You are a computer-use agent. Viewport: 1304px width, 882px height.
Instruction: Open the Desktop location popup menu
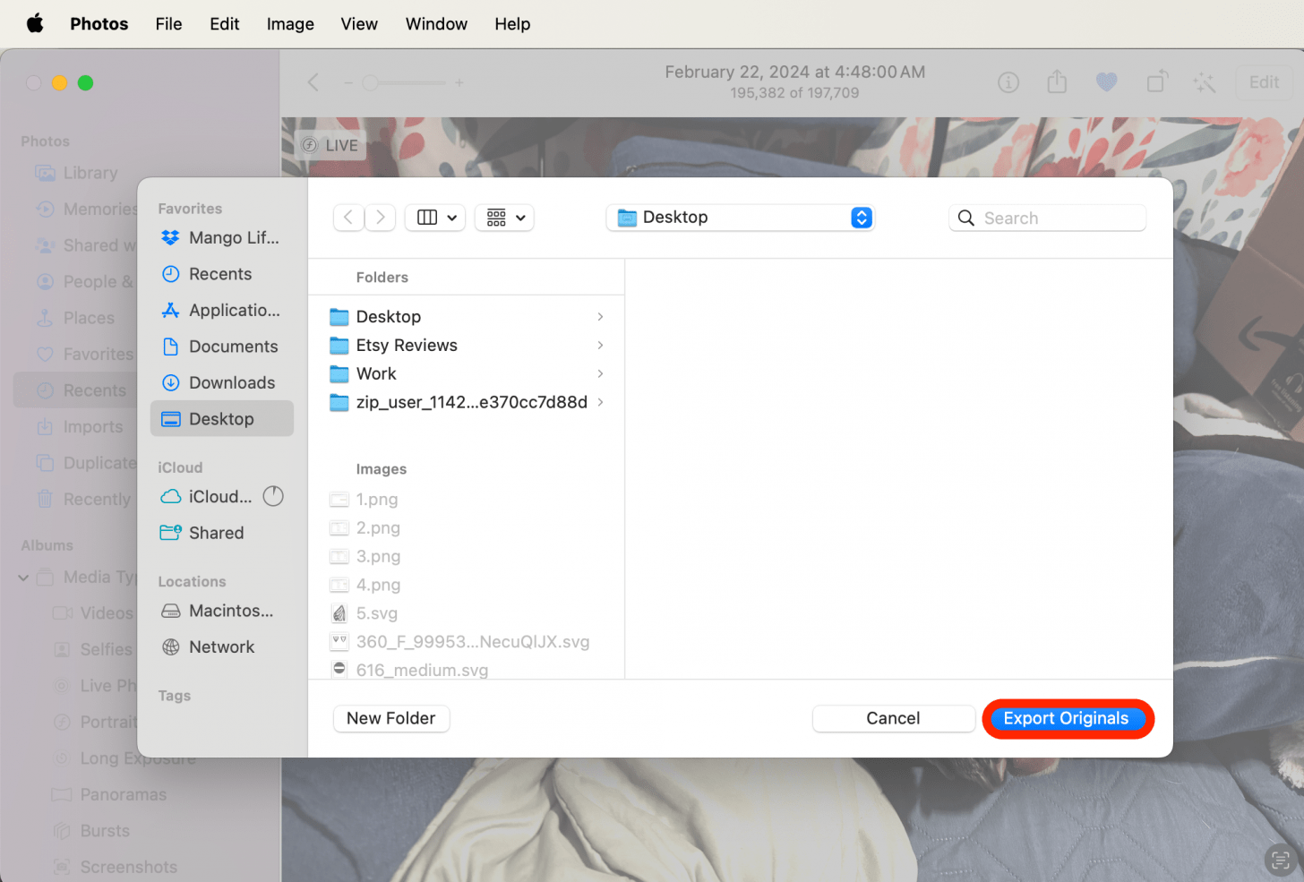741,218
